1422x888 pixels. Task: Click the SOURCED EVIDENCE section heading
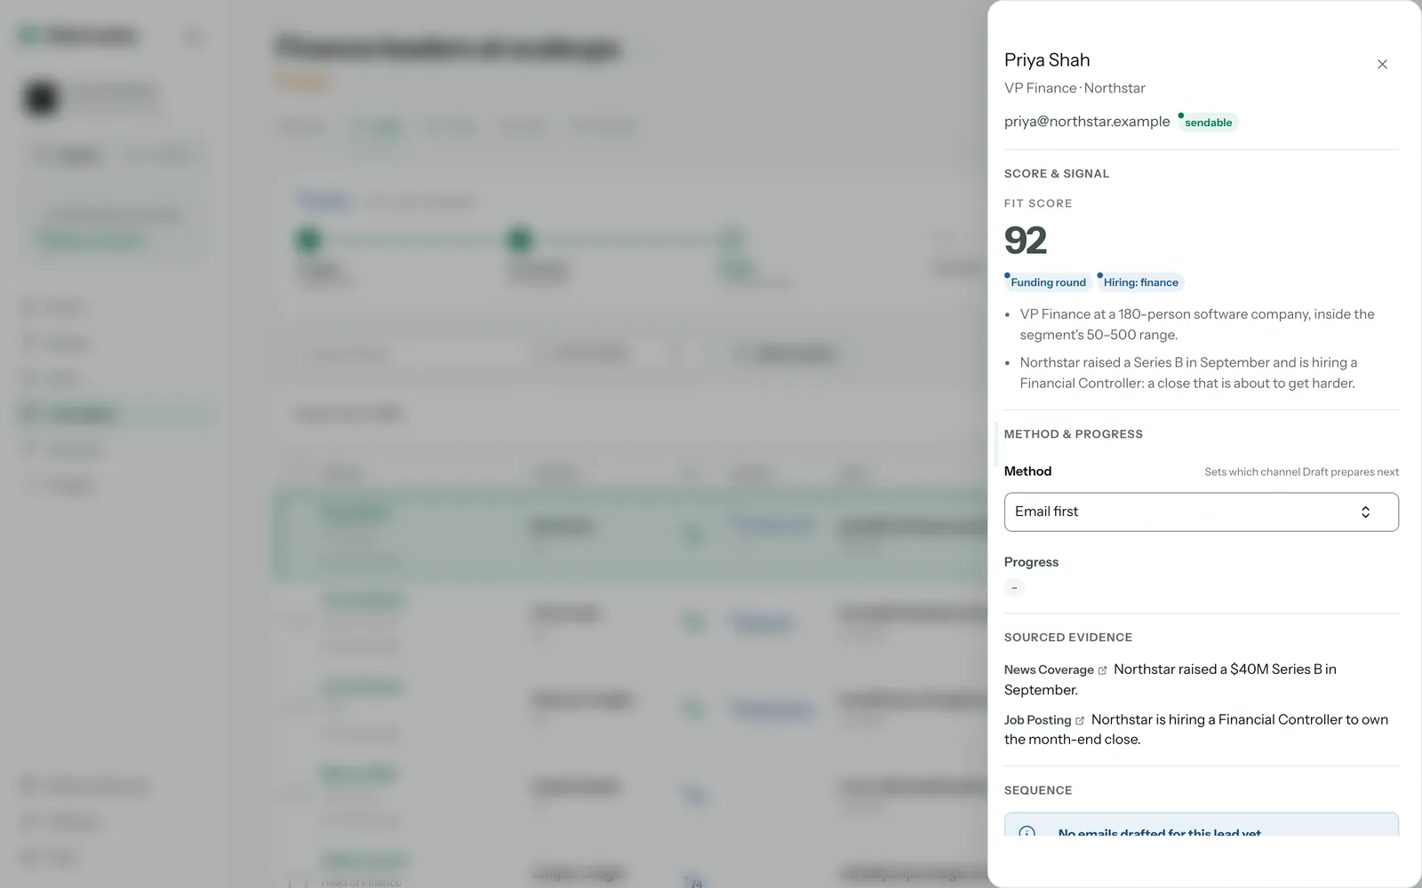[1068, 638]
